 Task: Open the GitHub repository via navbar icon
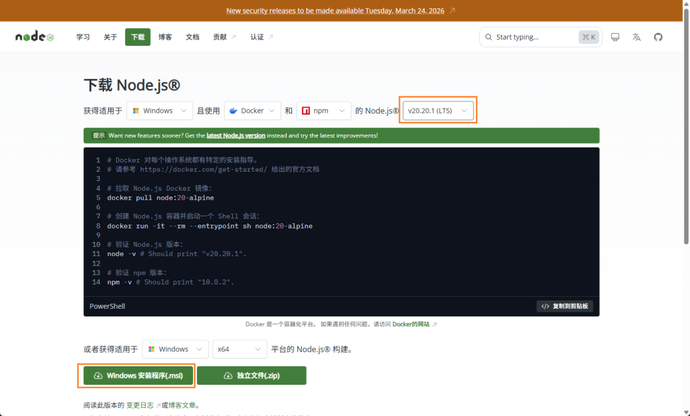pos(658,36)
